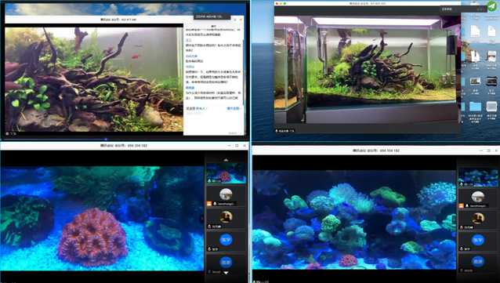Click the settings icon in the chat panel header
This screenshot has height=283, width=500.
point(235,20)
